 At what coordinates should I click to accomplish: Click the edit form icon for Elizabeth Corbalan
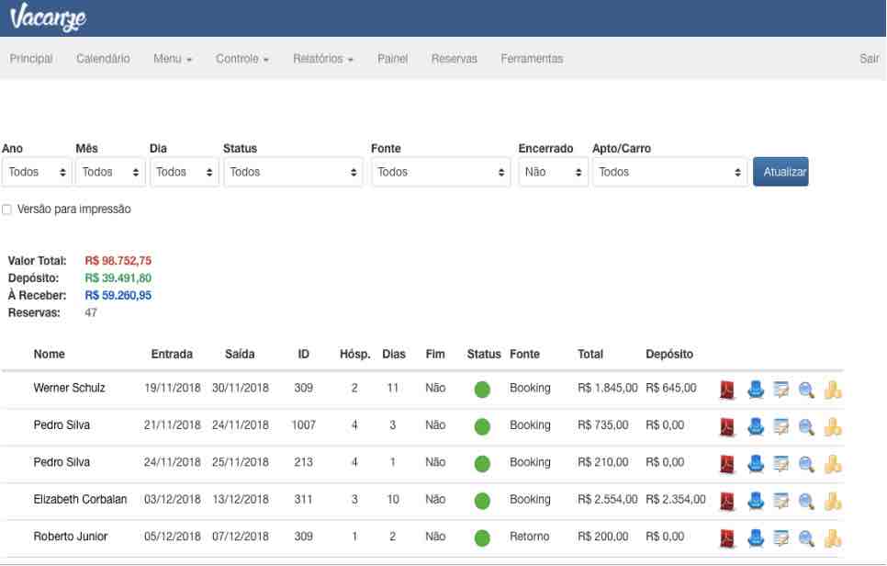[780, 501]
